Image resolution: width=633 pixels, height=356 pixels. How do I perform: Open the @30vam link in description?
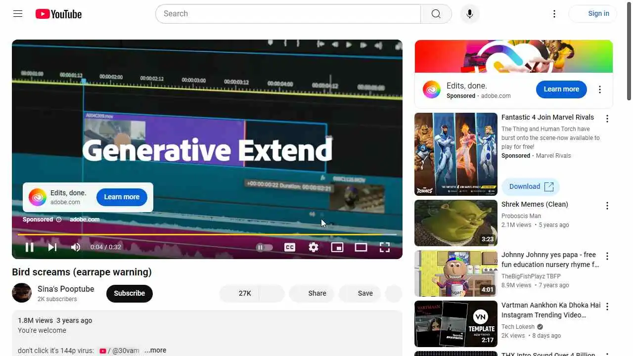tap(120, 351)
